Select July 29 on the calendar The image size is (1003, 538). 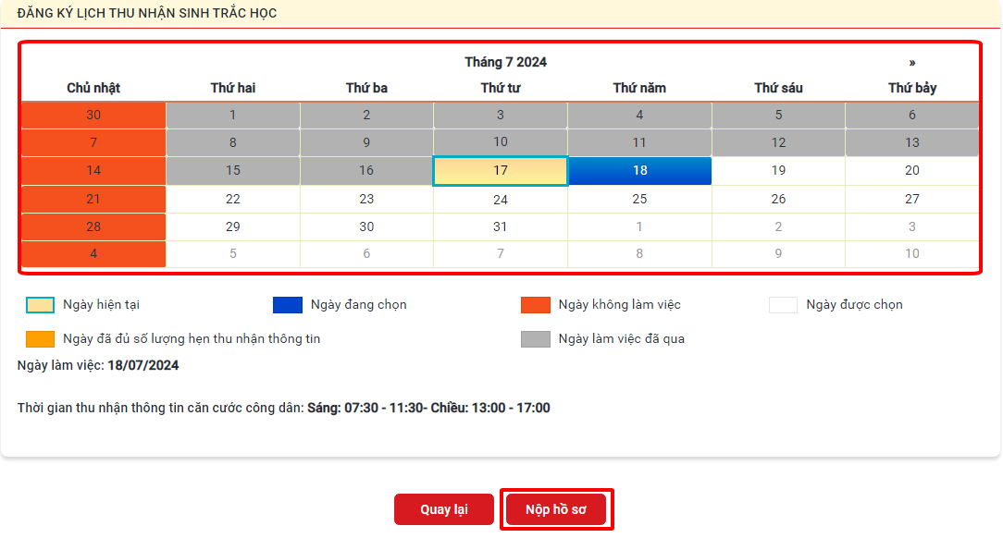point(233,226)
